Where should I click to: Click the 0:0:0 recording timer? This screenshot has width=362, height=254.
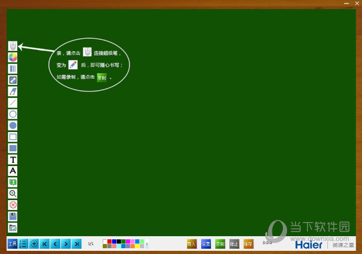(x=267, y=242)
